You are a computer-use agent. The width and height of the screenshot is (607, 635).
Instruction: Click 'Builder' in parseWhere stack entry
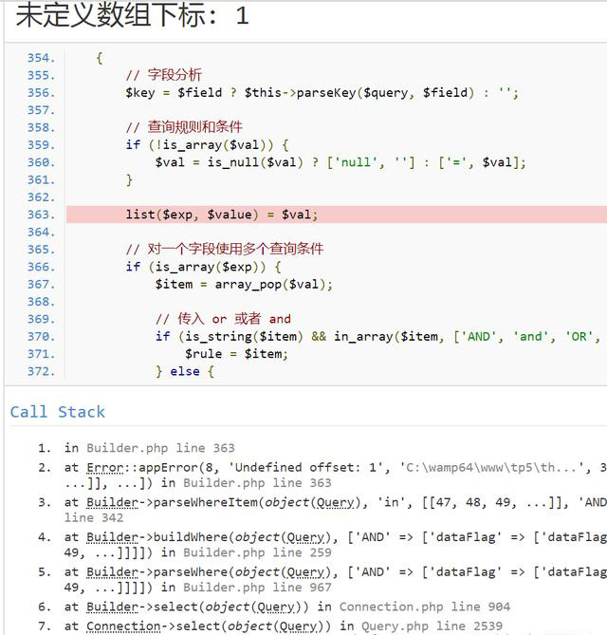pyautogui.click(x=113, y=572)
